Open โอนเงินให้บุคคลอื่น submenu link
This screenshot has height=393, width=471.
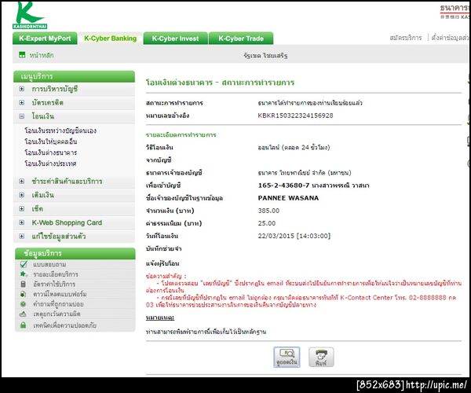(51, 141)
